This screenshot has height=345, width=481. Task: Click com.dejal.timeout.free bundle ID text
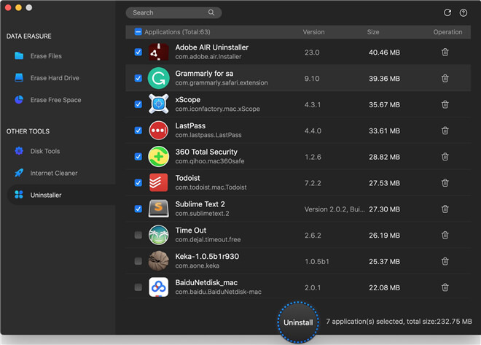208,239
